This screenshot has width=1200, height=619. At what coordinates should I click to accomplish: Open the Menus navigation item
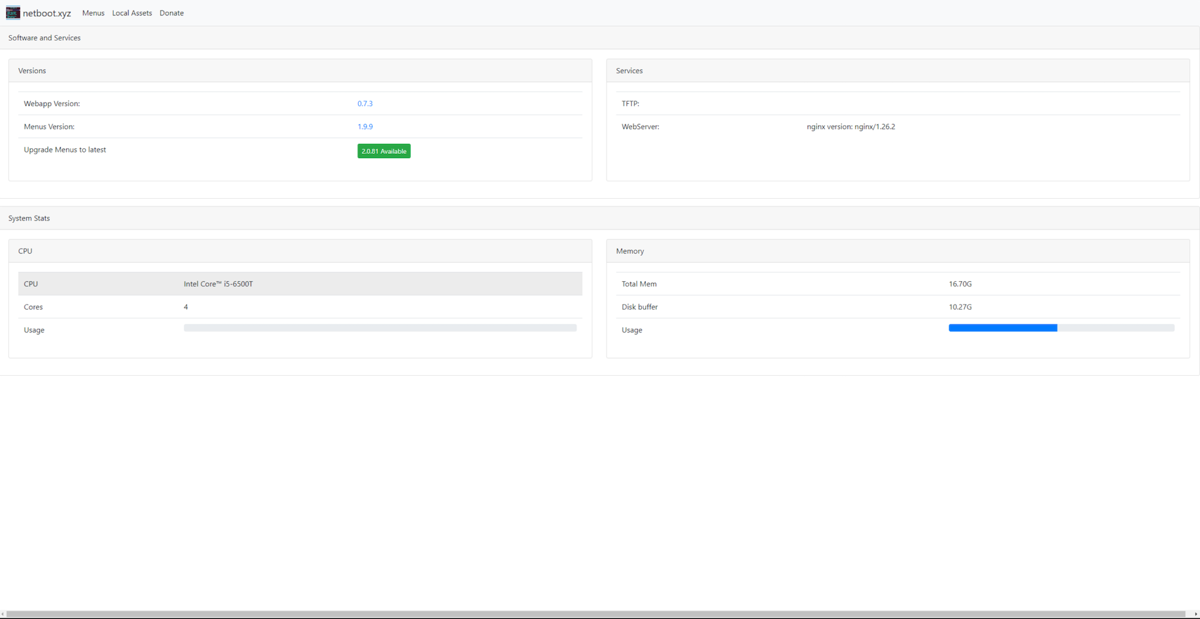click(x=93, y=13)
